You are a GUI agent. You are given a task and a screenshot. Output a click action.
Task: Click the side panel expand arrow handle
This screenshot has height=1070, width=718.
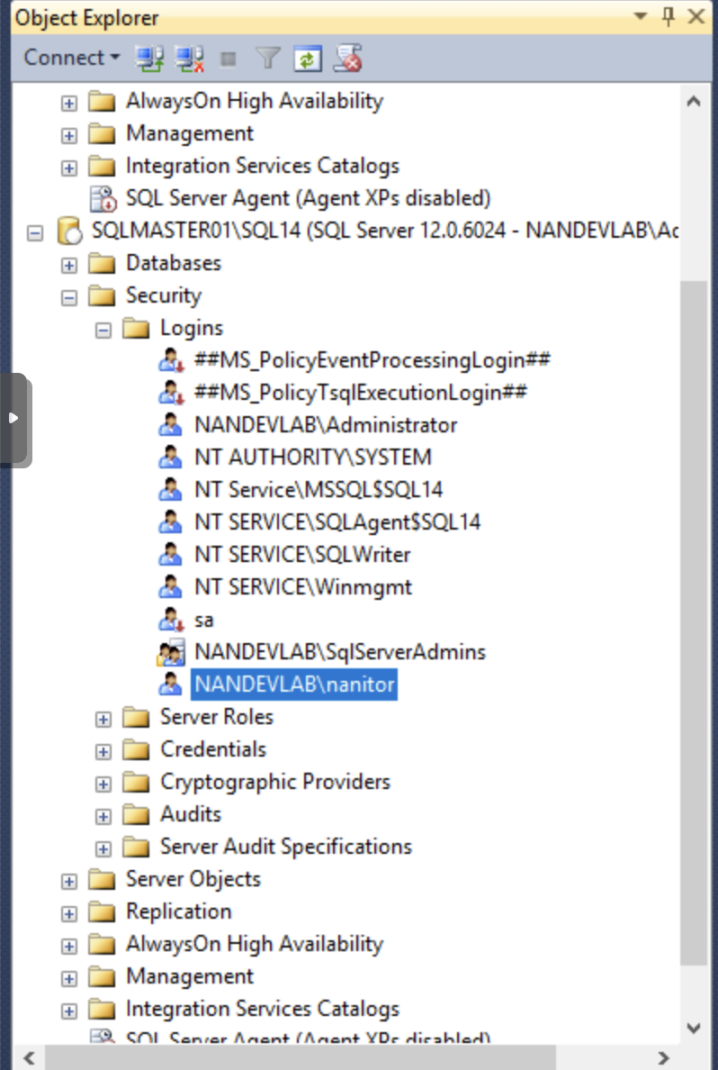[13, 418]
